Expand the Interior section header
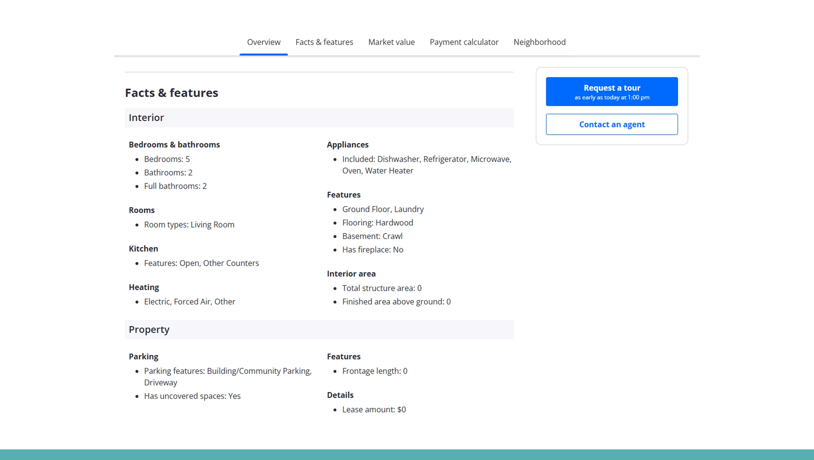Image resolution: width=814 pixels, height=460 pixels. [x=146, y=117]
